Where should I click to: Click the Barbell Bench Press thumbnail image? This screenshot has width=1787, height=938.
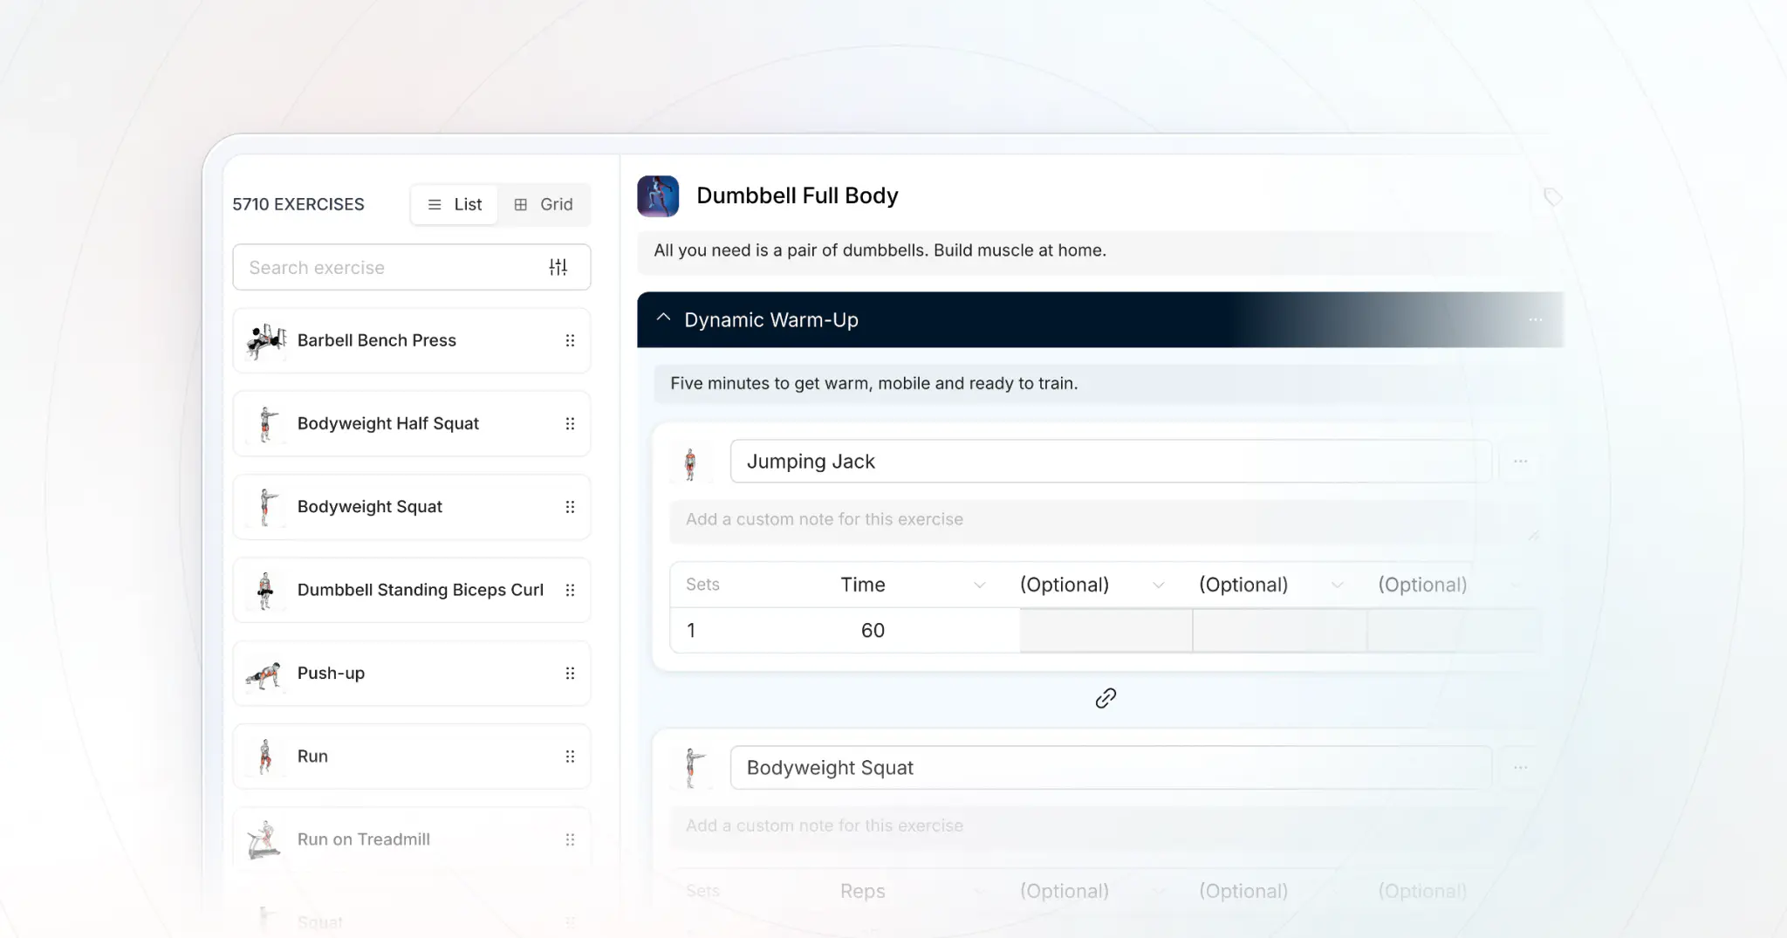tap(266, 340)
